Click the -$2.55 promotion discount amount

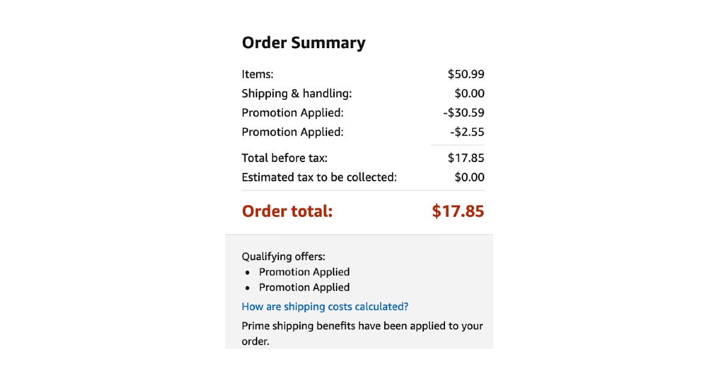[466, 132]
